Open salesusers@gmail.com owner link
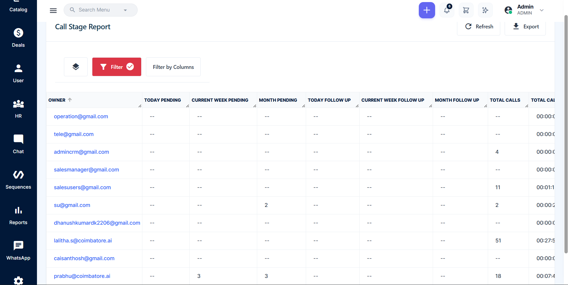Viewport: 568px width, 285px height. (x=82, y=187)
